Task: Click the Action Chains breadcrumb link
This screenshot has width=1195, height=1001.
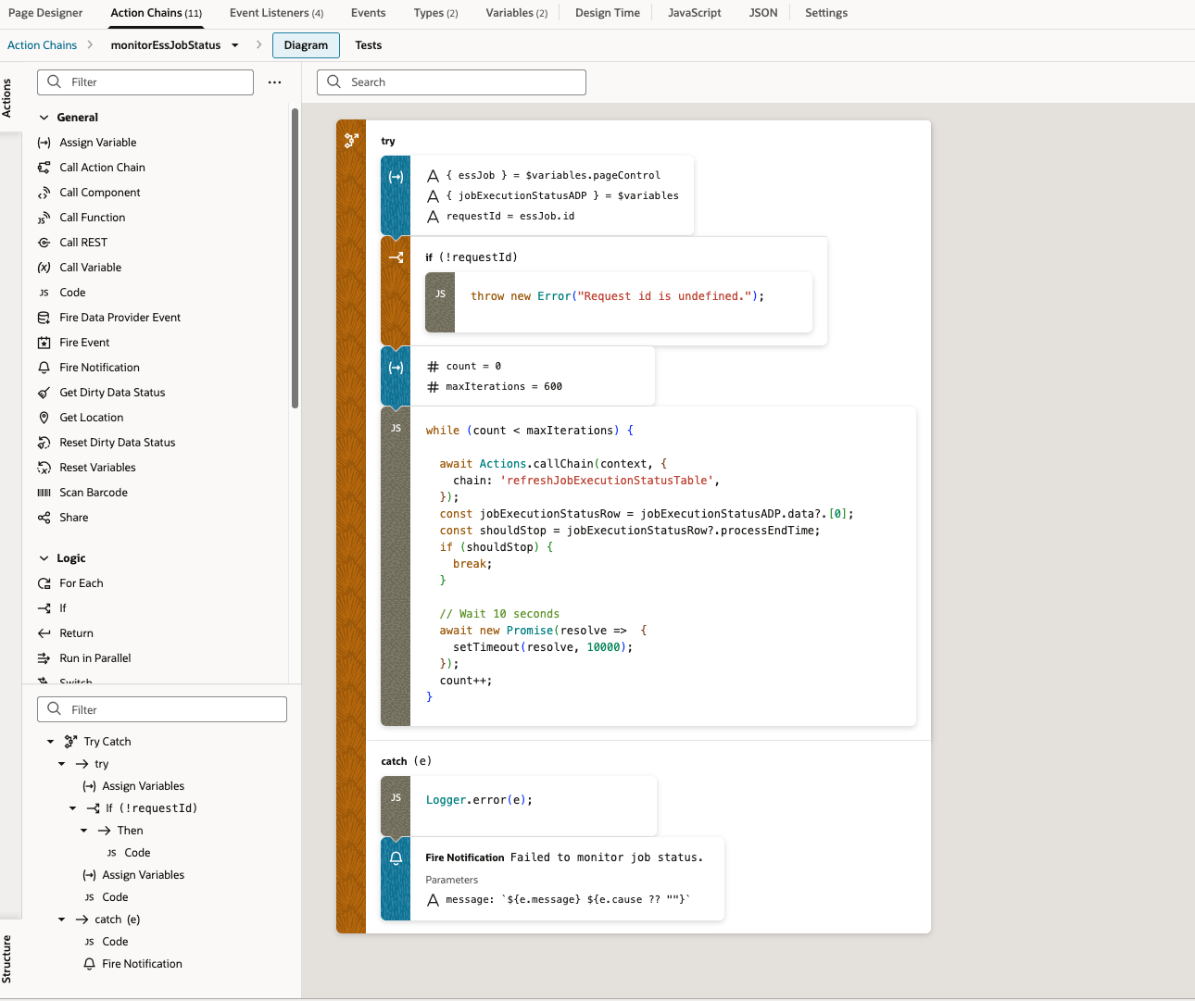Action: point(42,45)
